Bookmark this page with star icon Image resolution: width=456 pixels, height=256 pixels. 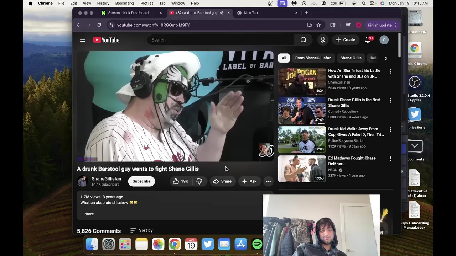(318, 25)
